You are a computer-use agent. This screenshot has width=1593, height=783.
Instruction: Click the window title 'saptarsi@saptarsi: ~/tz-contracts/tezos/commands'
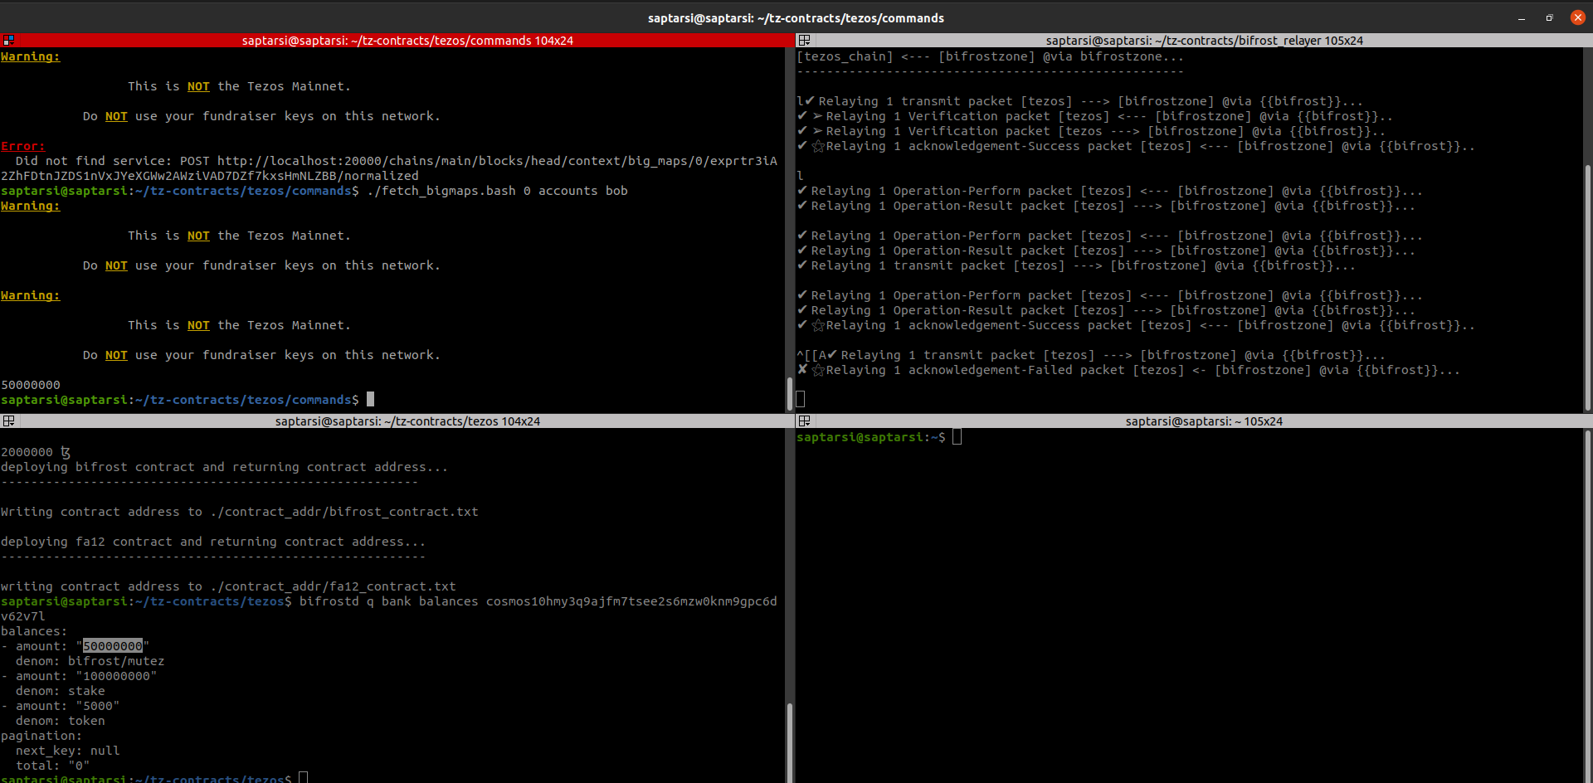tap(796, 18)
